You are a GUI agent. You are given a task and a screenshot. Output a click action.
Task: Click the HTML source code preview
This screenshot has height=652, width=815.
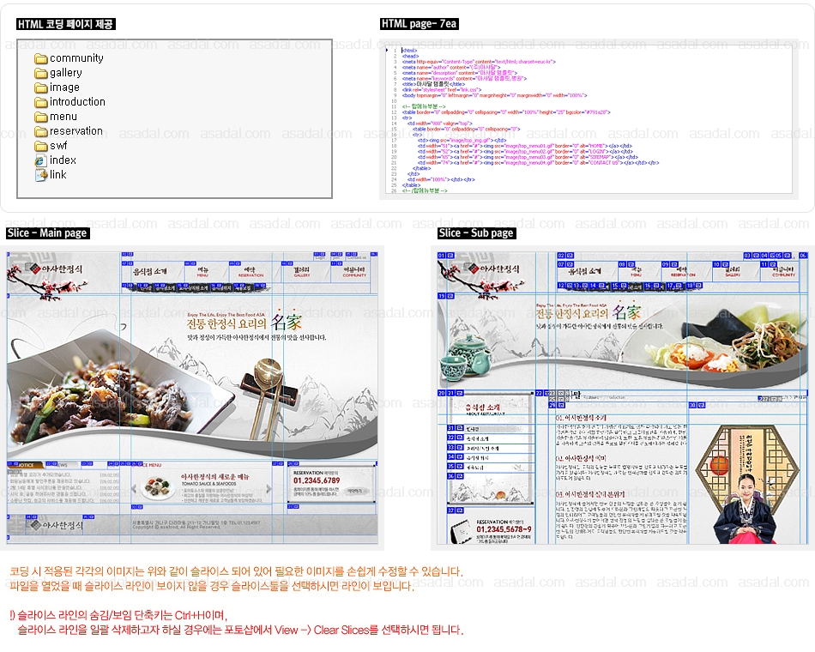coord(589,119)
